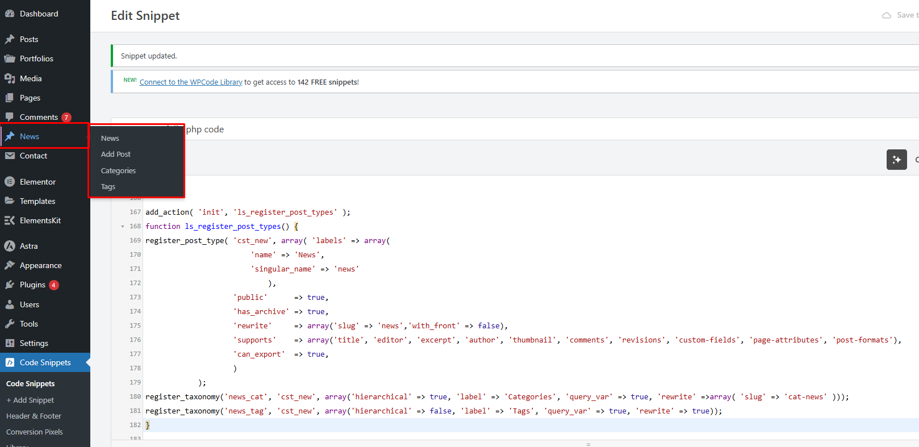Click line number 176 in the gutter
Image resolution: width=919 pixels, height=447 pixels.
click(135, 340)
